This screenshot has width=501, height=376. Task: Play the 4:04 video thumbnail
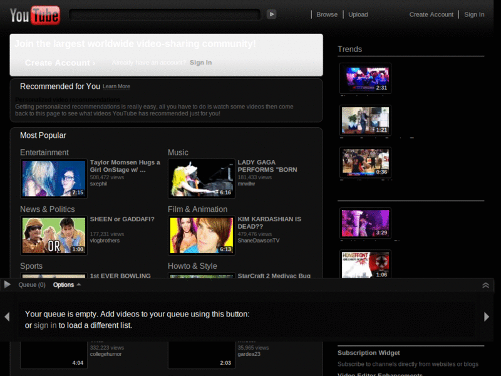coord(54,355)
